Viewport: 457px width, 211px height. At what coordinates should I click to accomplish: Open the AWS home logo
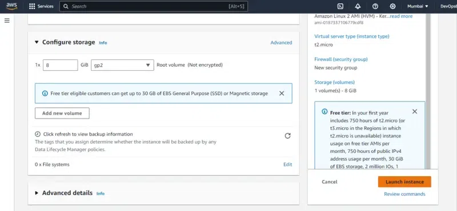pos(12,6)
